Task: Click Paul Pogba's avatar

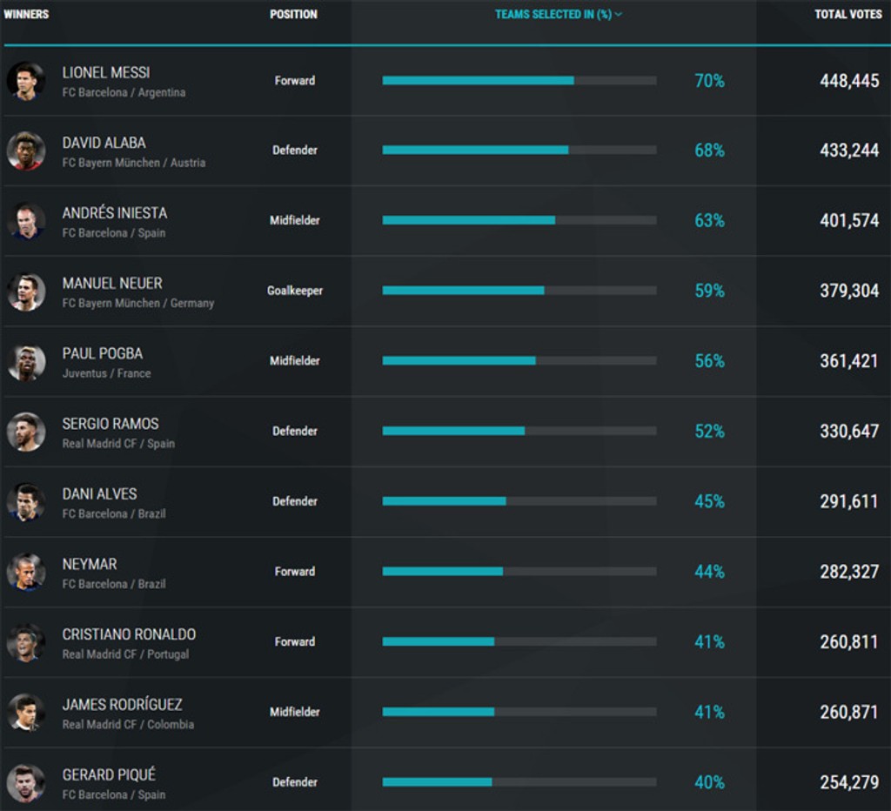Action: [25, 361]
